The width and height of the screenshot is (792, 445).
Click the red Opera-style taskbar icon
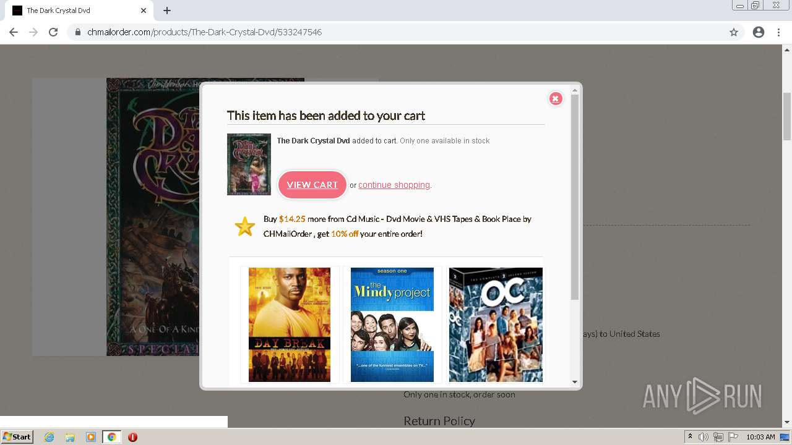132,437
